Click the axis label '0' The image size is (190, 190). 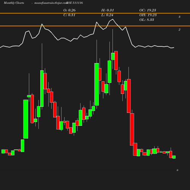coord(177,170)
